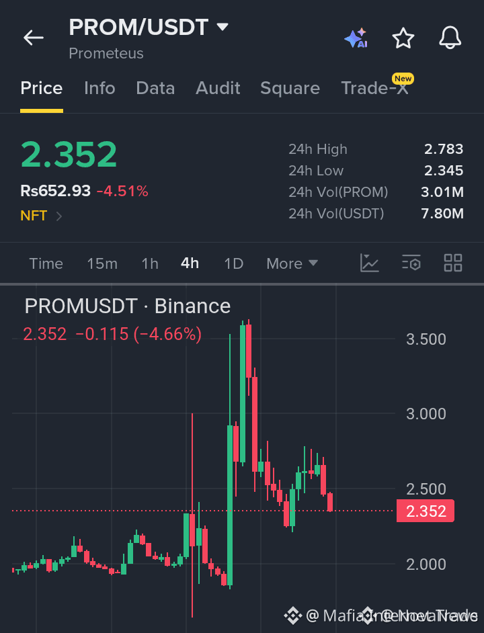Click the 2.500 price axis label
Screen dimensions: 484x633
tap(426, 489)
